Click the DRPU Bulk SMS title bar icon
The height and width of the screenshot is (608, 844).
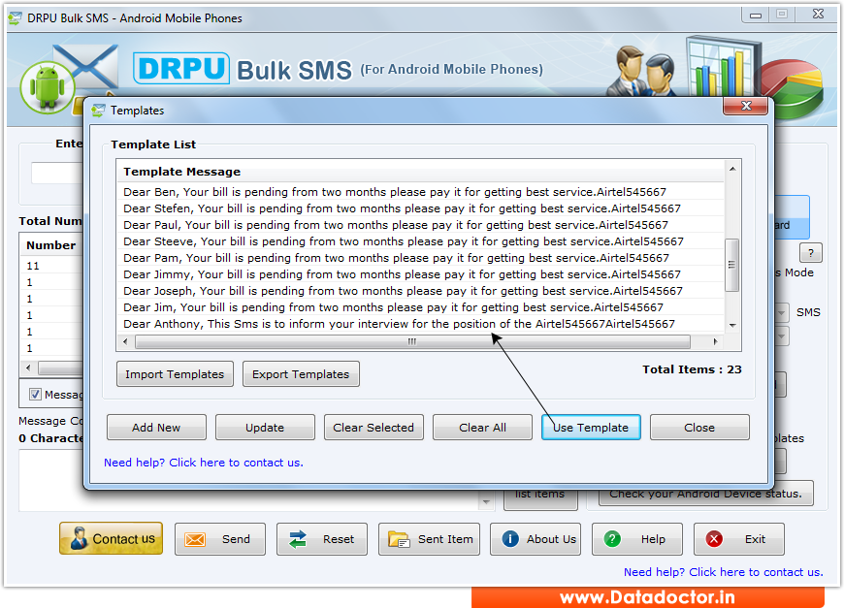(x=16, y=17)
